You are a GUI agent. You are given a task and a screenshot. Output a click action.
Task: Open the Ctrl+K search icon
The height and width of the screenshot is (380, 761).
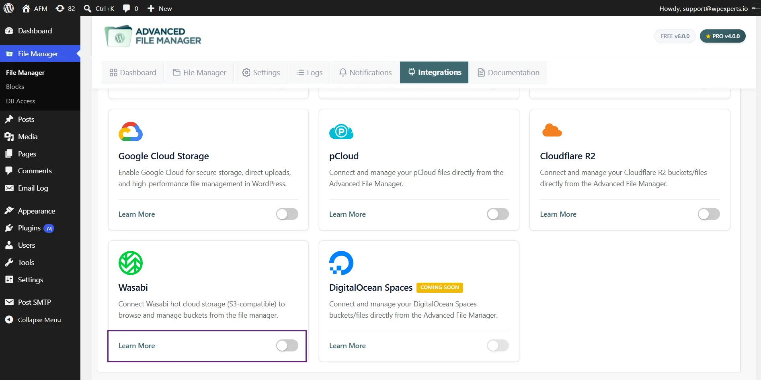coord(87,8)
